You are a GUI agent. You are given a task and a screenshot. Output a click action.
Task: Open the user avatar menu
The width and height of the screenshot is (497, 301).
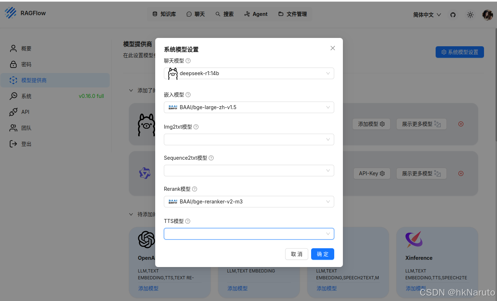[488, 15]
